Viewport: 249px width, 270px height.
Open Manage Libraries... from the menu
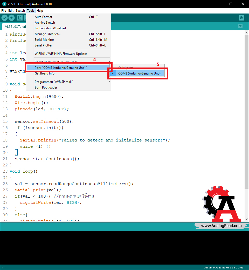[68, 34]
